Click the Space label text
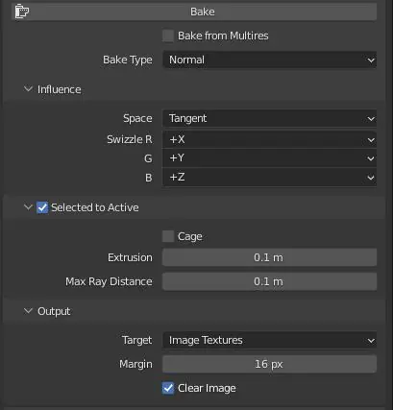393x410 pixels. click(137, 118)
